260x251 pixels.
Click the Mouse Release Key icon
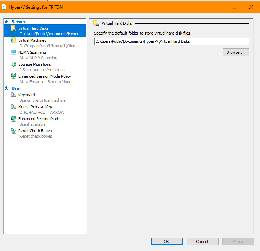click(x=13, y=107)
